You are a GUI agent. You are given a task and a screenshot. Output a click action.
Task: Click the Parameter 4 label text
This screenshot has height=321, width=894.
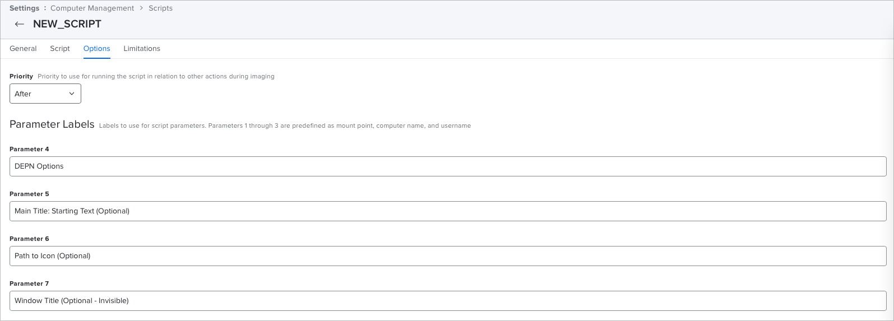[29, 149]
